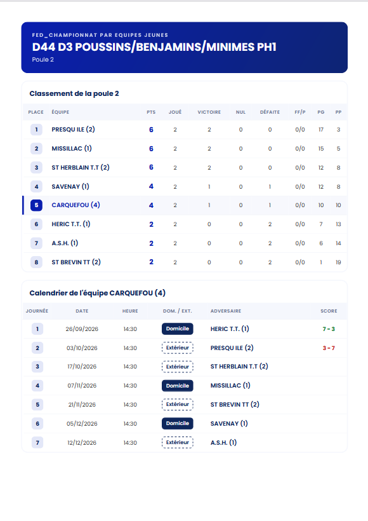Click the PG column header

point(321,112)
